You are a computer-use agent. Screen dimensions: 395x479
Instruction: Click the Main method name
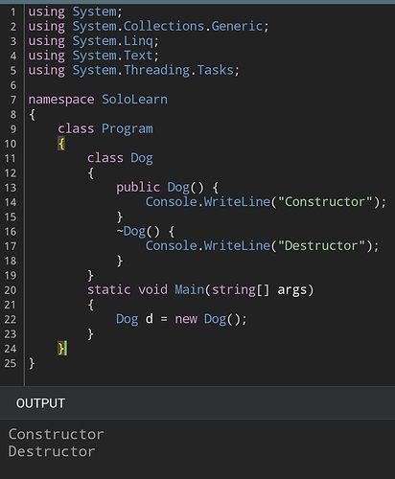point(189,289)
